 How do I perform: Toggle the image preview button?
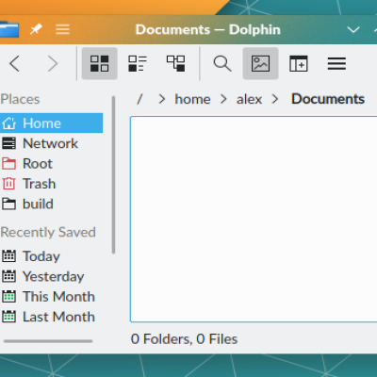tap(260, 63)
